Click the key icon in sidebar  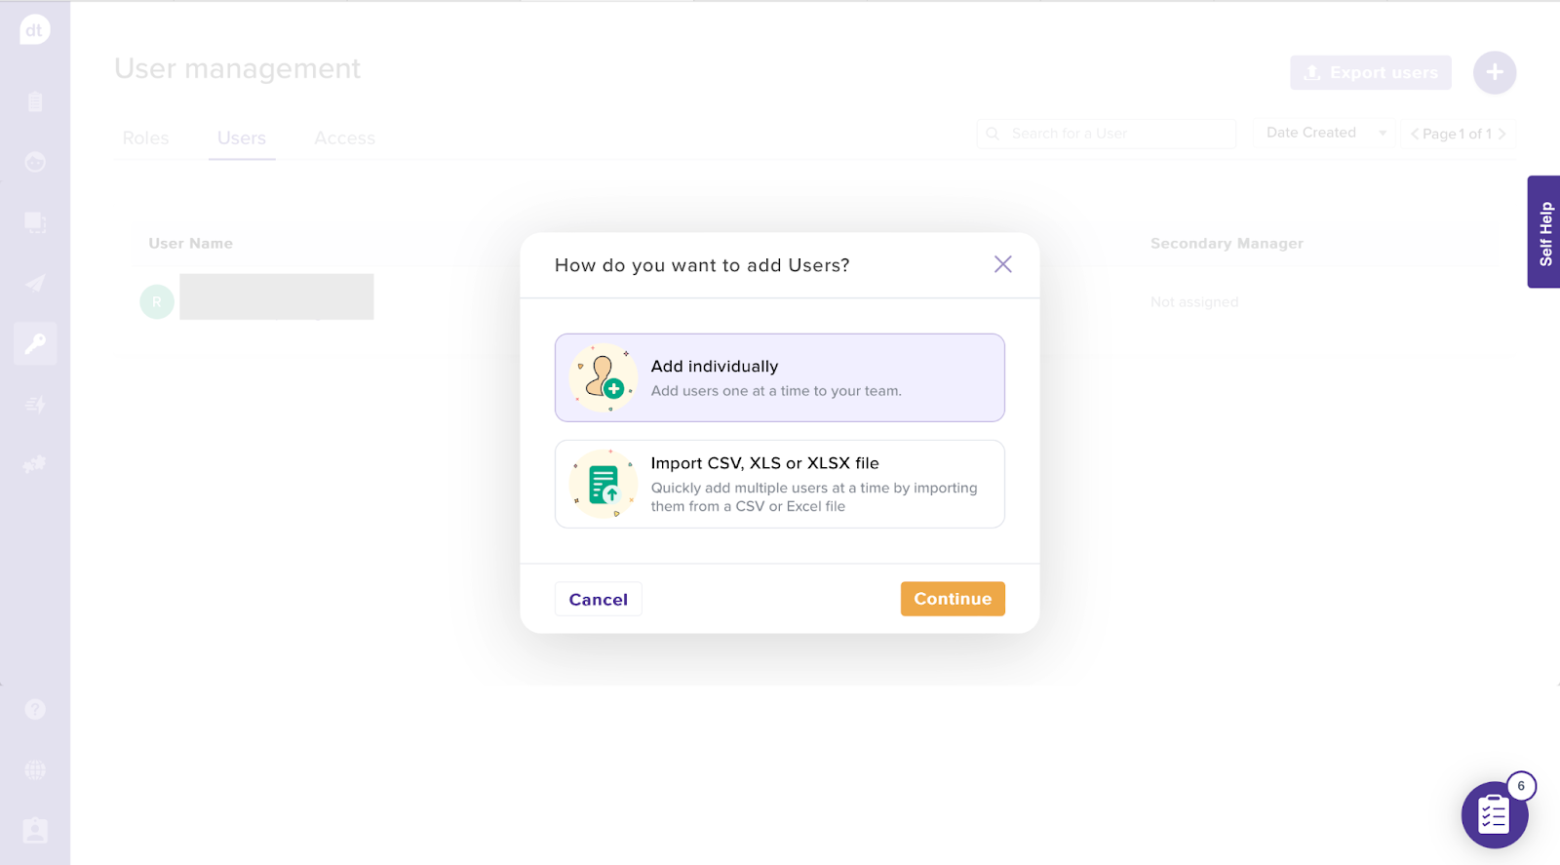coord(35,343)
